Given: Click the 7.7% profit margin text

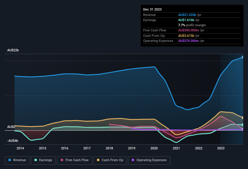Looking at the screenshot, I should [x=192, y=25].
